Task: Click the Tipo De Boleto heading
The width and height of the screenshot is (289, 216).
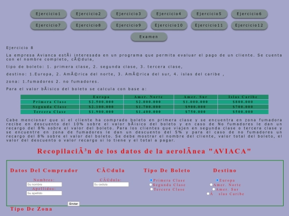Action: (167, 171)
